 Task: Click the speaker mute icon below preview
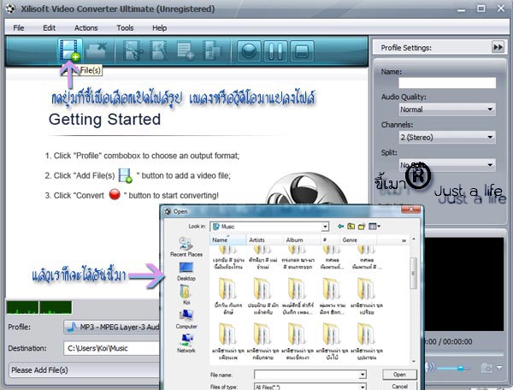pos(430,368)
